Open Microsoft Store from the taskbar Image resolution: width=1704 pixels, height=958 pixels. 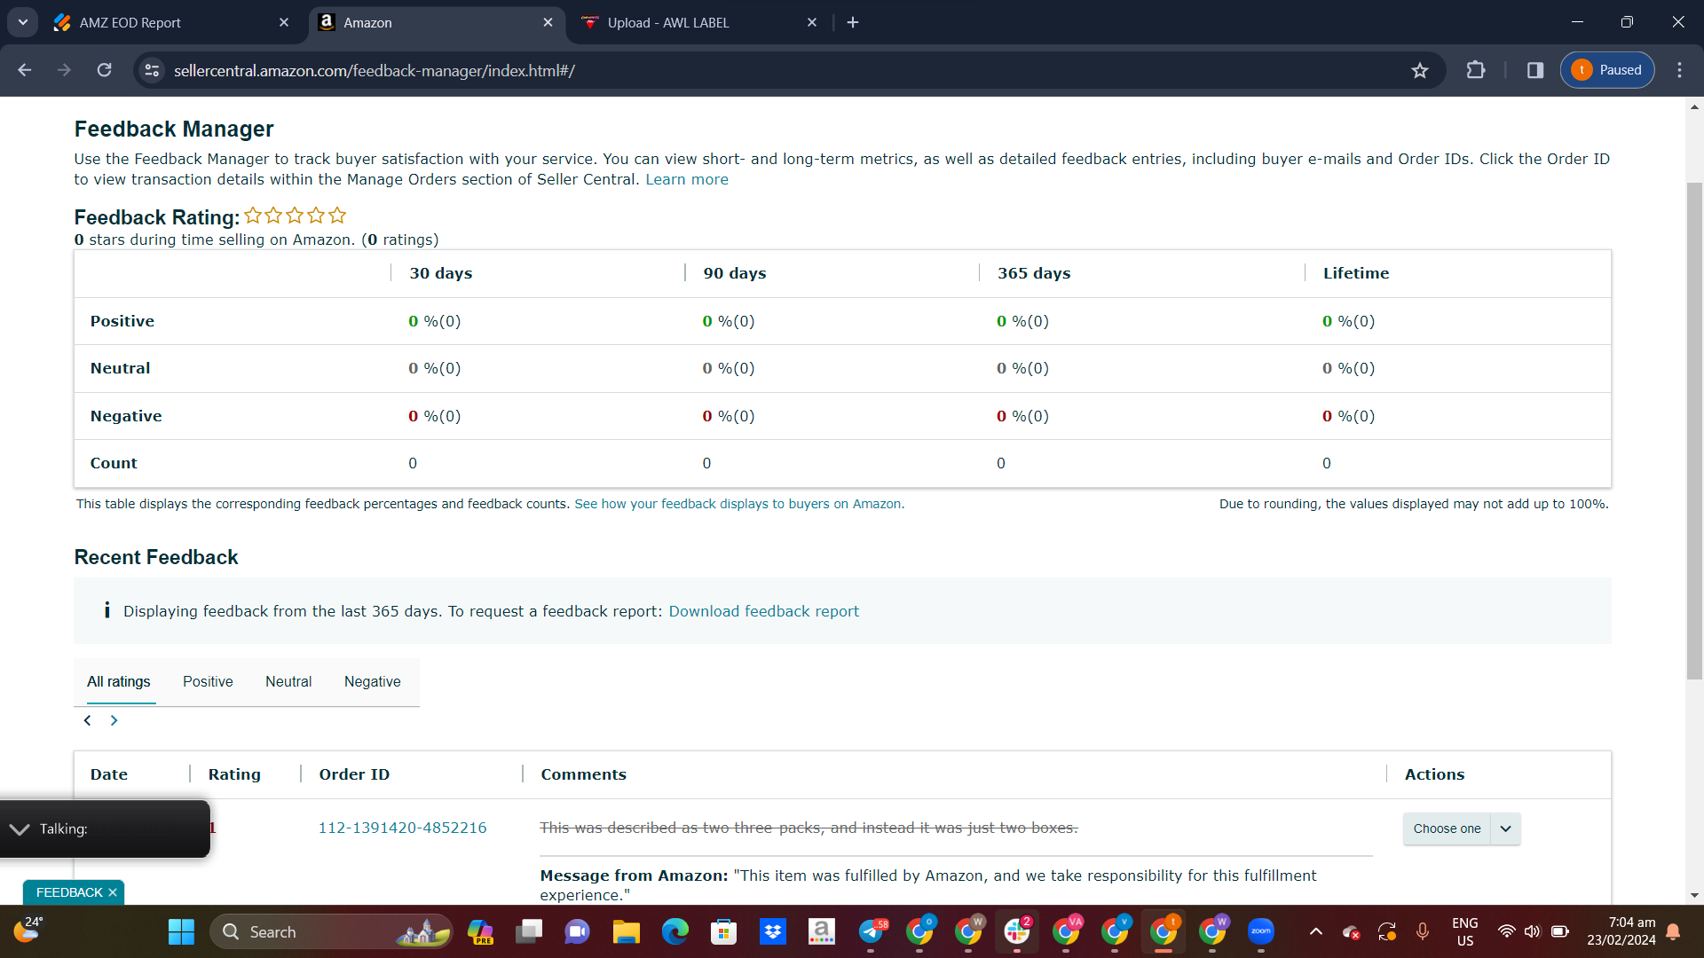(724, 931)
